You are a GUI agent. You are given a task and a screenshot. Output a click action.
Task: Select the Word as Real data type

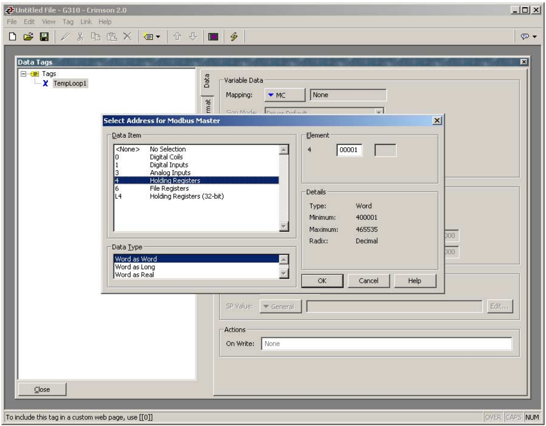point(196,274)
